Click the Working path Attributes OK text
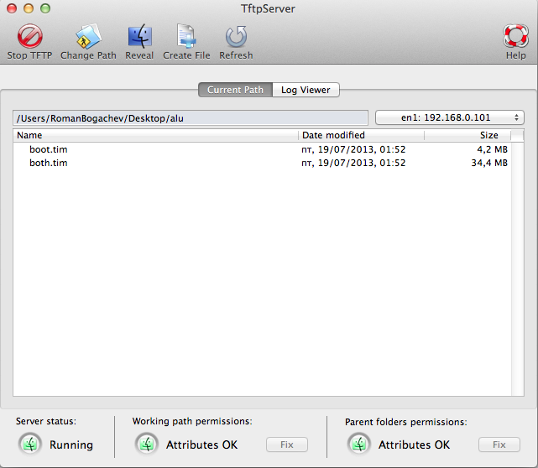The height and width of the screenshot is (468, 538). (x=201, y=445)
